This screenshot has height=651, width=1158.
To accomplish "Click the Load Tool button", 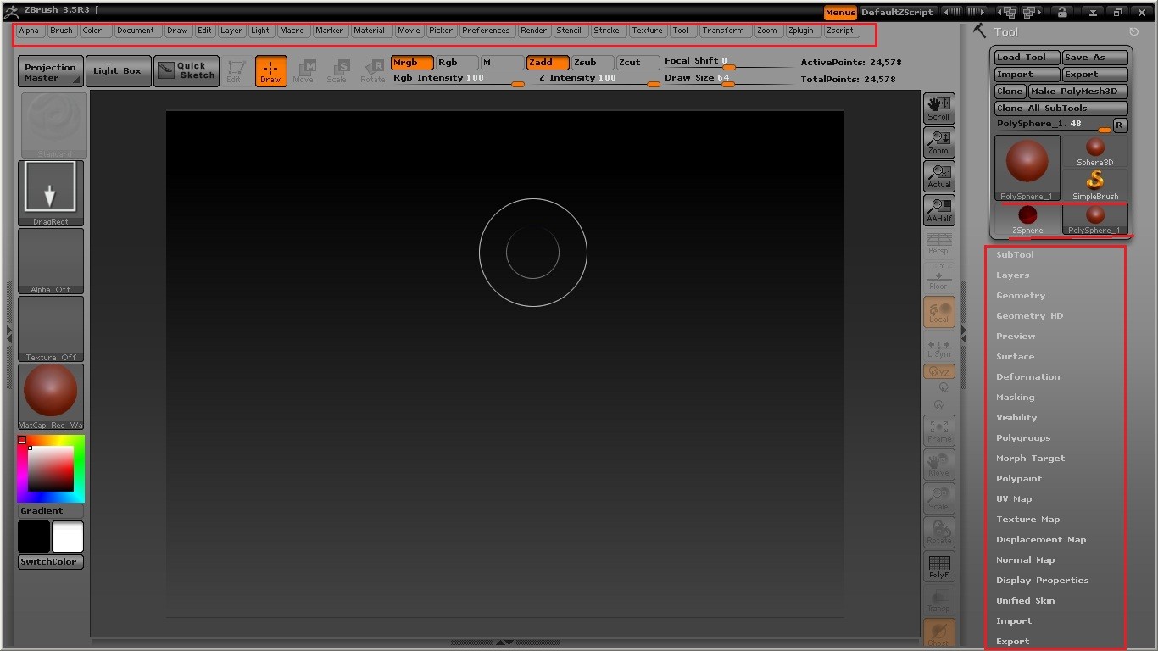I will coord(1027,58).
